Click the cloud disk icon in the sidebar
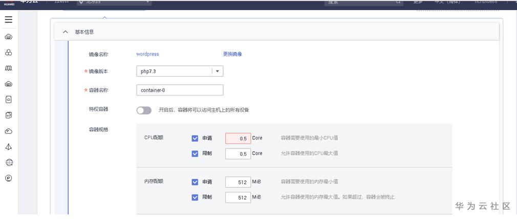 coord(9,84)
